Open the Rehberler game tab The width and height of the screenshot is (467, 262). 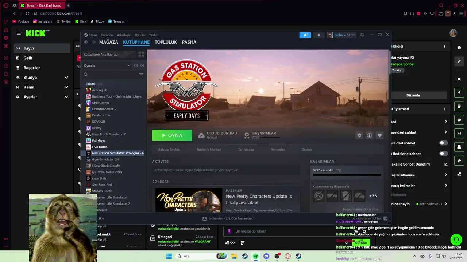coord(278,150)
